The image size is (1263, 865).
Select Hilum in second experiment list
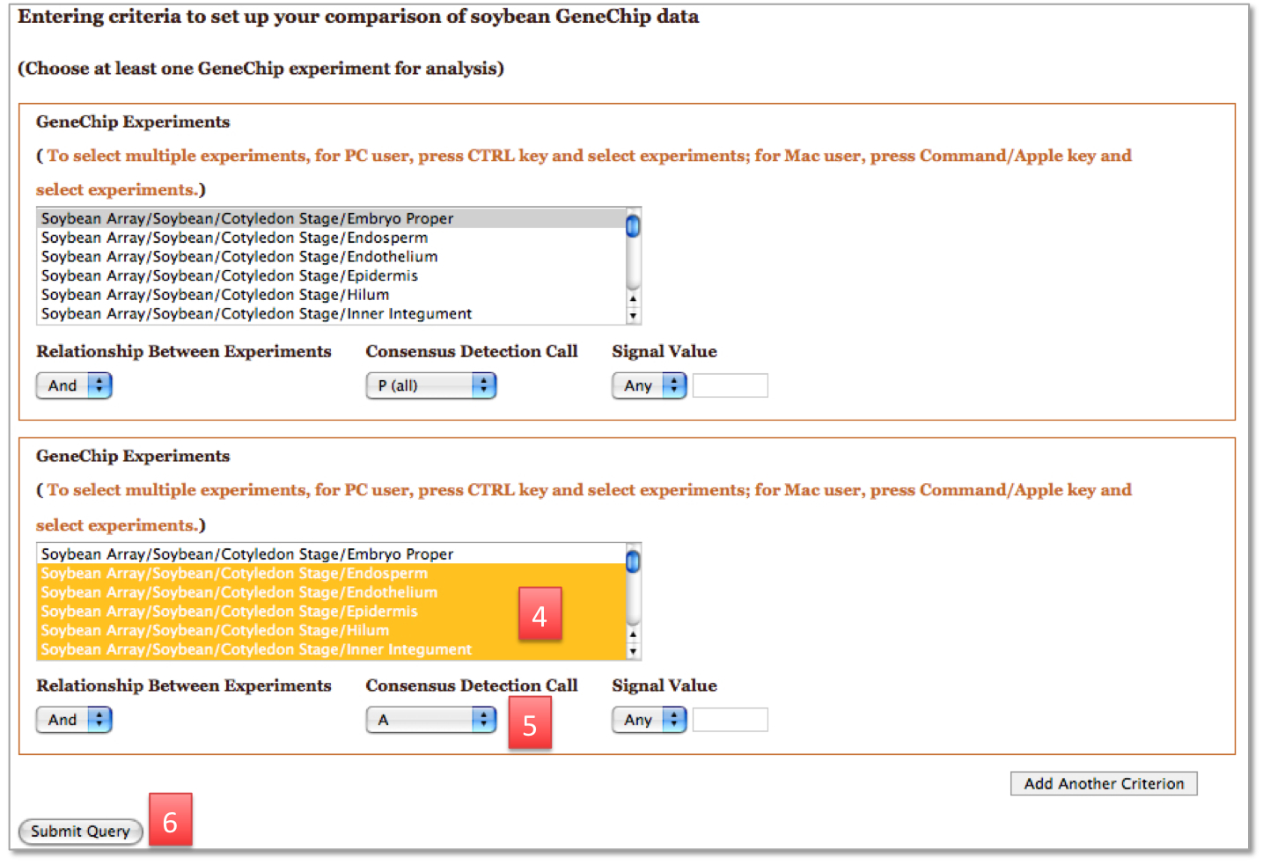point(331,631)
